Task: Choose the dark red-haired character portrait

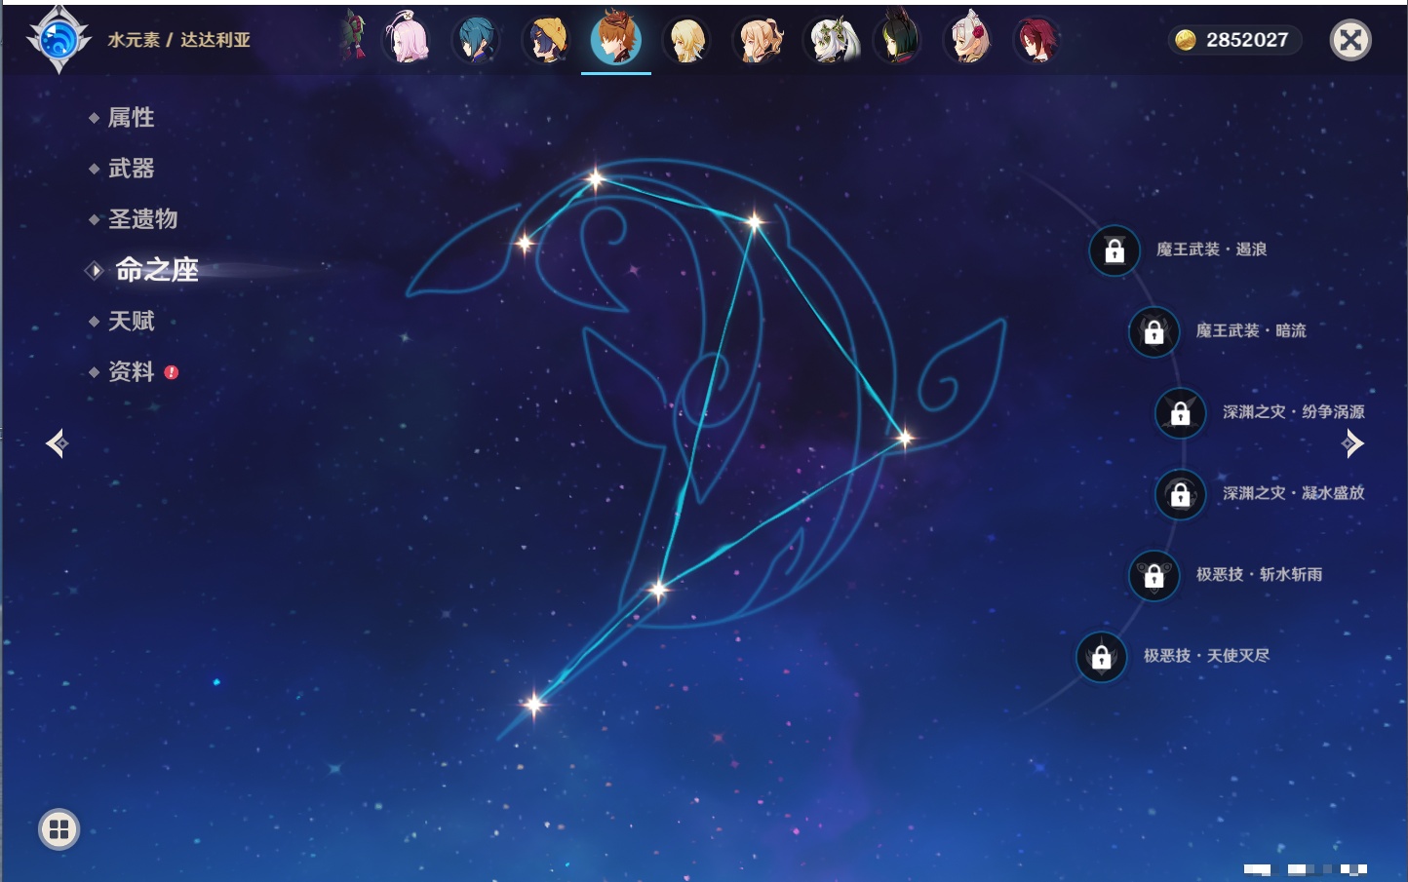Action: click(x=1036, y=40)
